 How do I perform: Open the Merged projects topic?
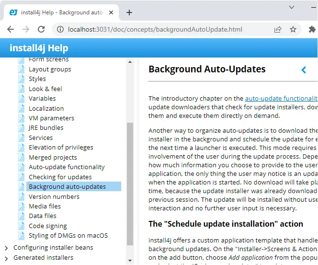pos(53,157)
